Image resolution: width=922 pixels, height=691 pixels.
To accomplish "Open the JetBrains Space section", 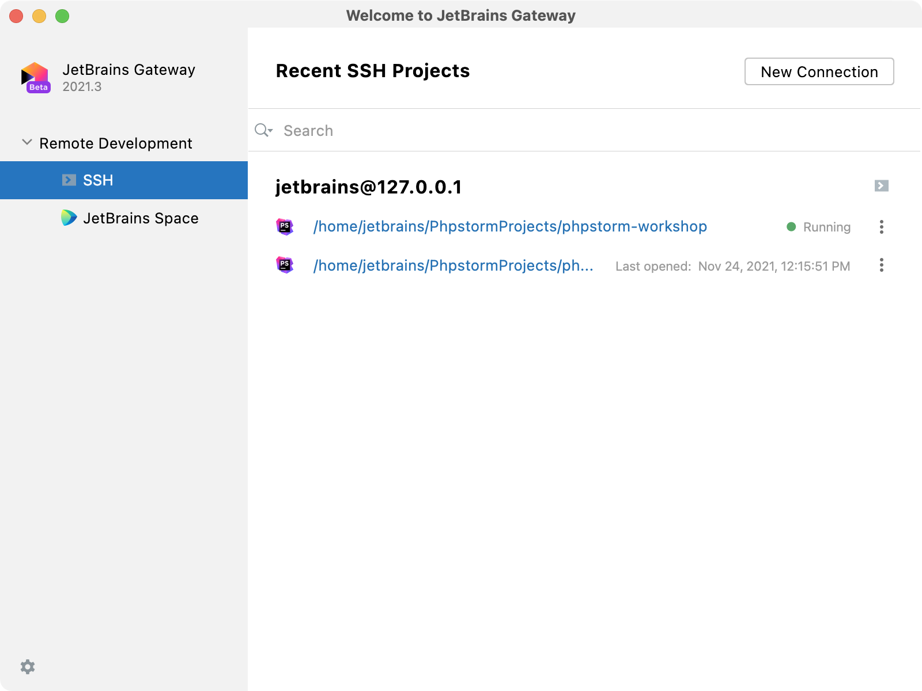I will 141,218.
